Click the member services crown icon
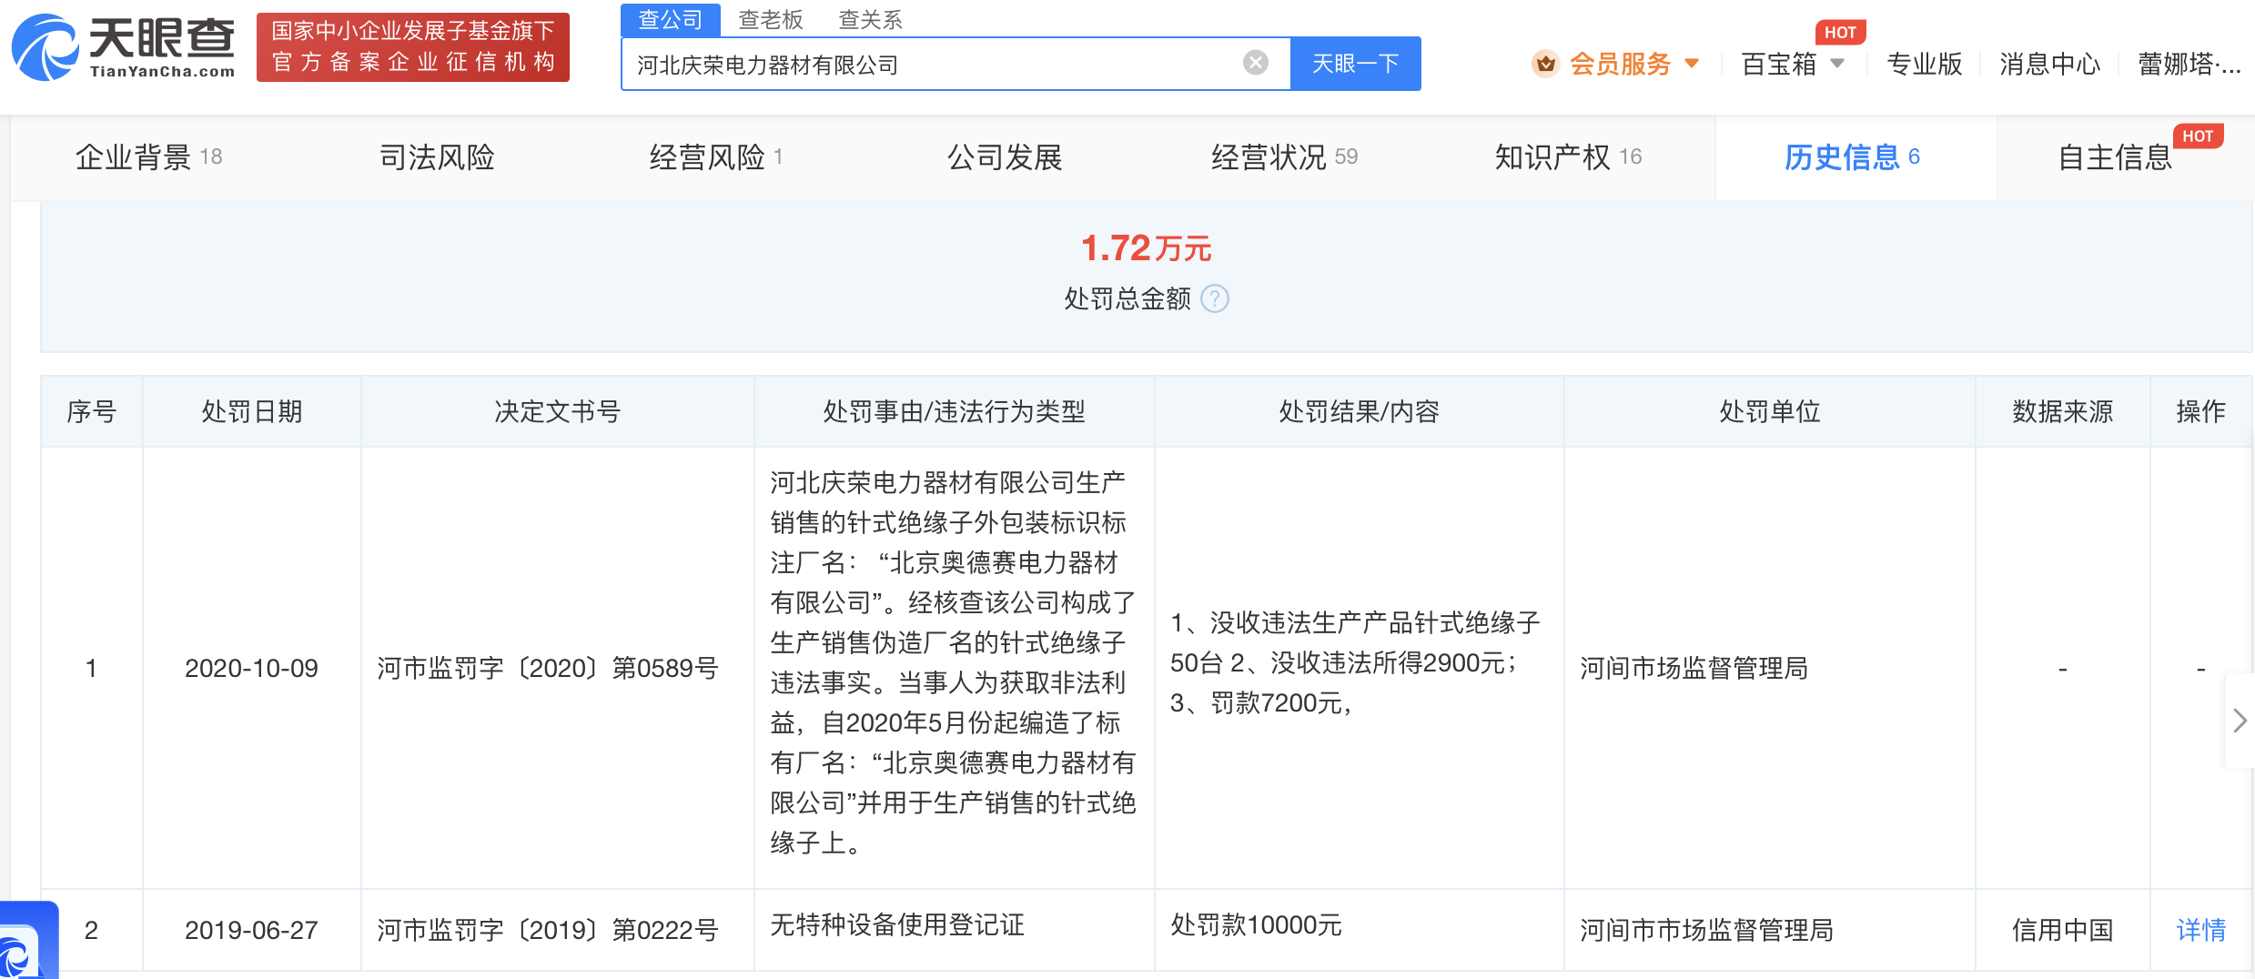Screen dimensions: 2255x979 1545,64
